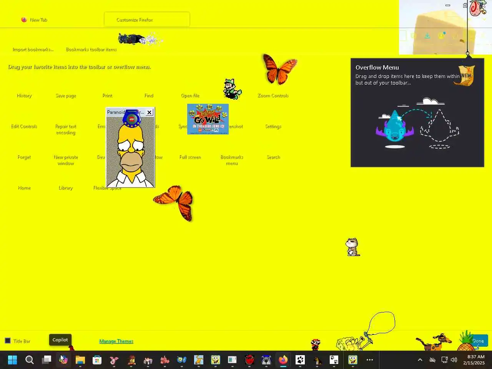
Task: Open volume control in system tray
Action: 454,360
